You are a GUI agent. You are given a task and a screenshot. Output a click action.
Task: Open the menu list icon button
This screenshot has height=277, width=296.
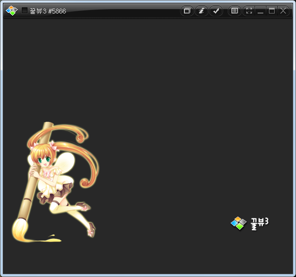click(x=235, y=11)
